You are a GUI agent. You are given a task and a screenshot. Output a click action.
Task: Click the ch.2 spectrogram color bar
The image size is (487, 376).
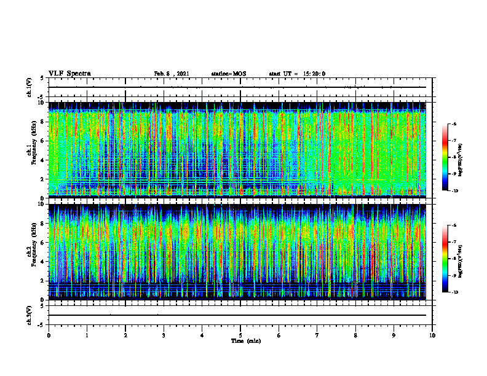(x=445, y=259)
